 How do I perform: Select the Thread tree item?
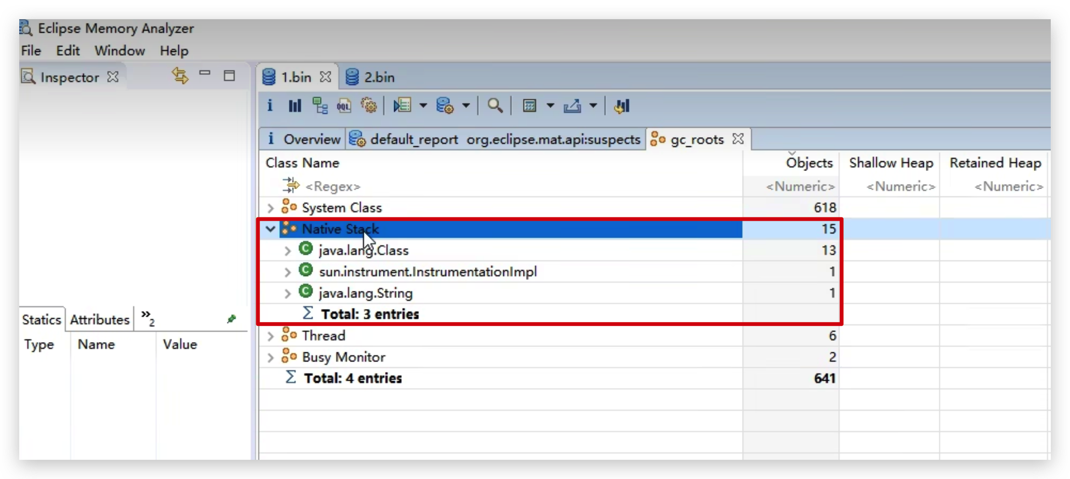click(x=324, y=335)
